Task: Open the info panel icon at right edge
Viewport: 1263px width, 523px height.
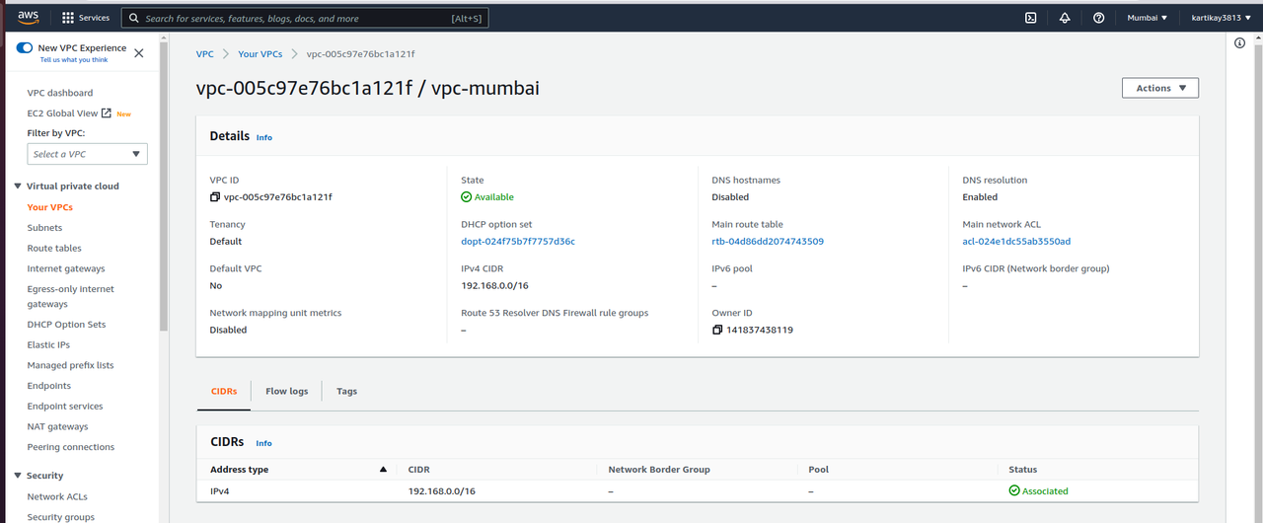Action: pyautogui.click(x=1240, y=43)
